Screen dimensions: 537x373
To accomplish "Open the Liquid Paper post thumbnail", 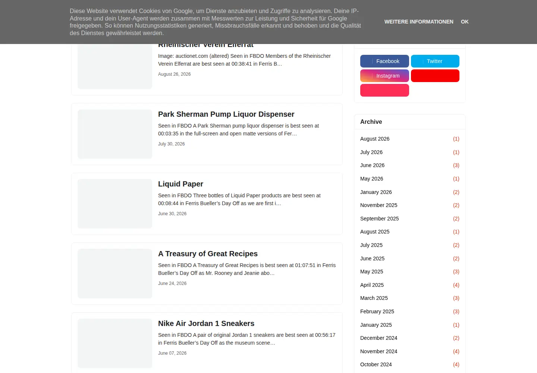I will click(x=115, y=204).
